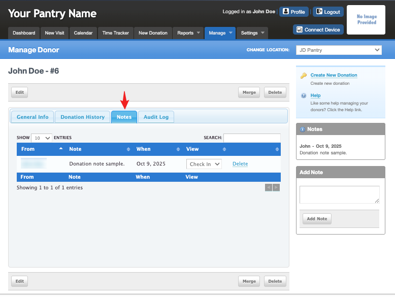Open the Change Location JD Pantry dropdown

pos(339,50)
